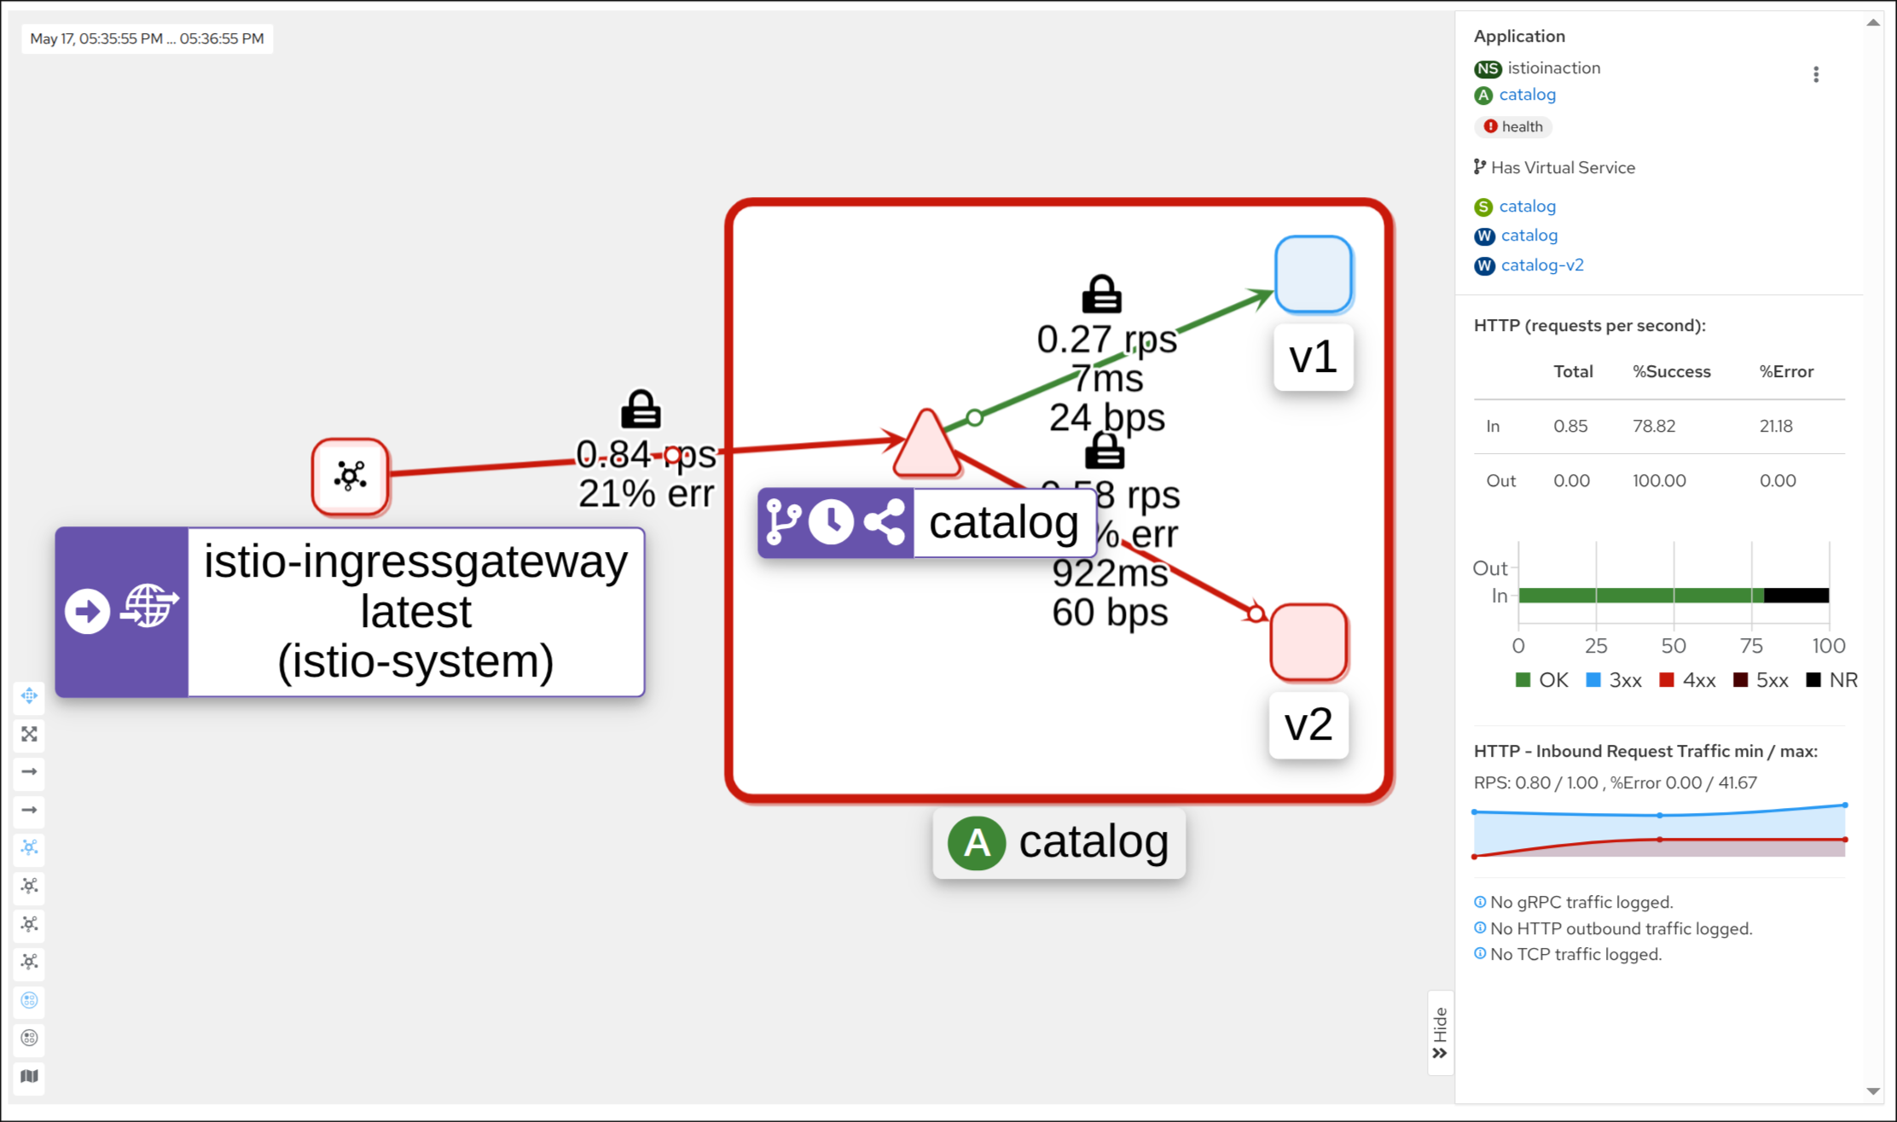
Task: Click the green A icon on graph label
Action: tap(977, 843)
